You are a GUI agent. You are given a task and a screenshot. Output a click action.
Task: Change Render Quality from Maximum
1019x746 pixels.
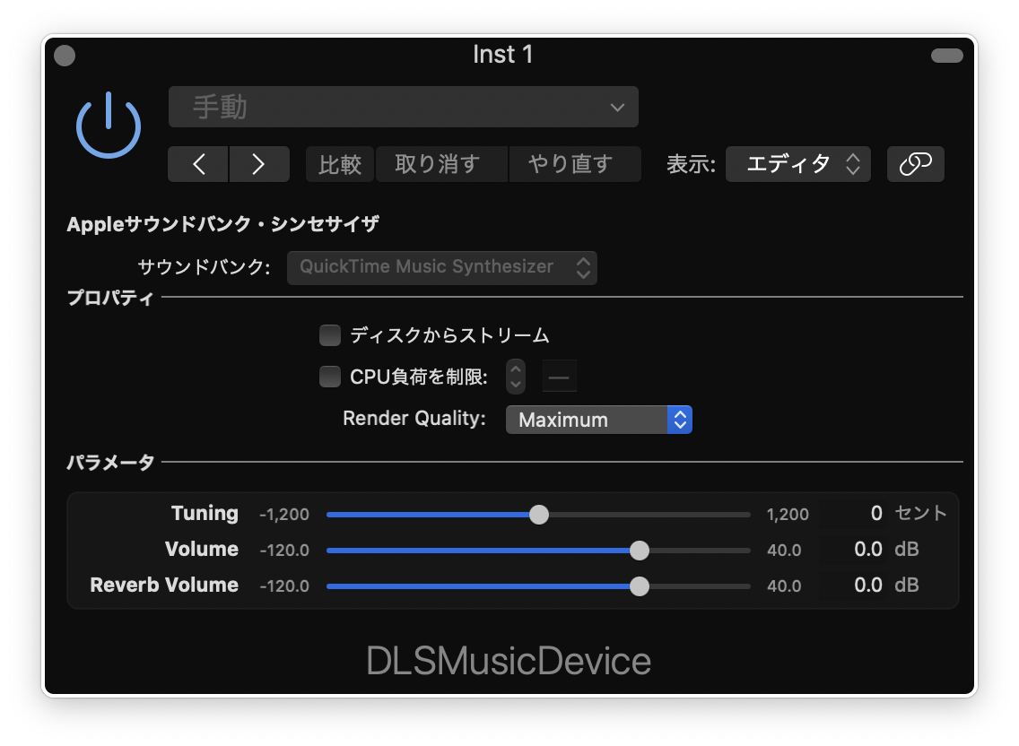598,419
